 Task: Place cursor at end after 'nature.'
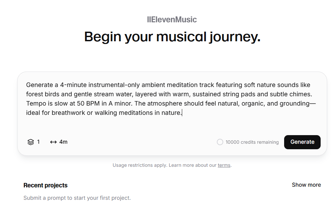point(182,113)
